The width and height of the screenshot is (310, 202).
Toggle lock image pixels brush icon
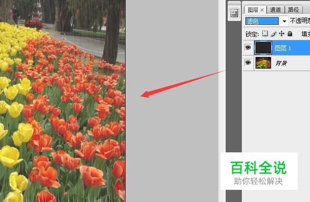coord(273,34)
